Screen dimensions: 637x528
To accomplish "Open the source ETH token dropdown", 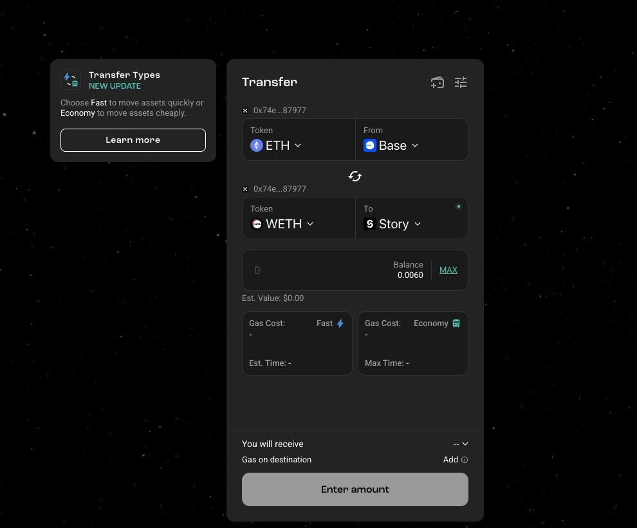I will pos(276,145).
